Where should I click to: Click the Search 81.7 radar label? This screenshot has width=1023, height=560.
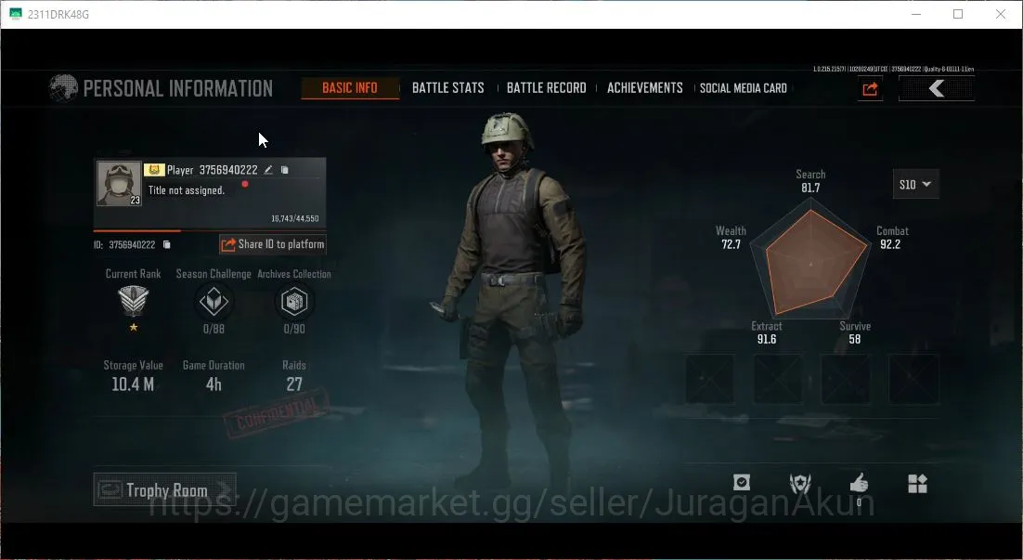pyautogui.click(x=810, y=181)
